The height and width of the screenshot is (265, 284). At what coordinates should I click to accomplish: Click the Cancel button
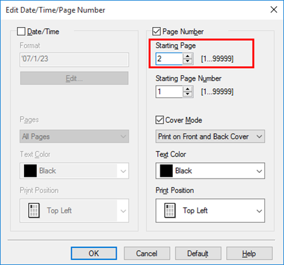(x=147, y=254)
